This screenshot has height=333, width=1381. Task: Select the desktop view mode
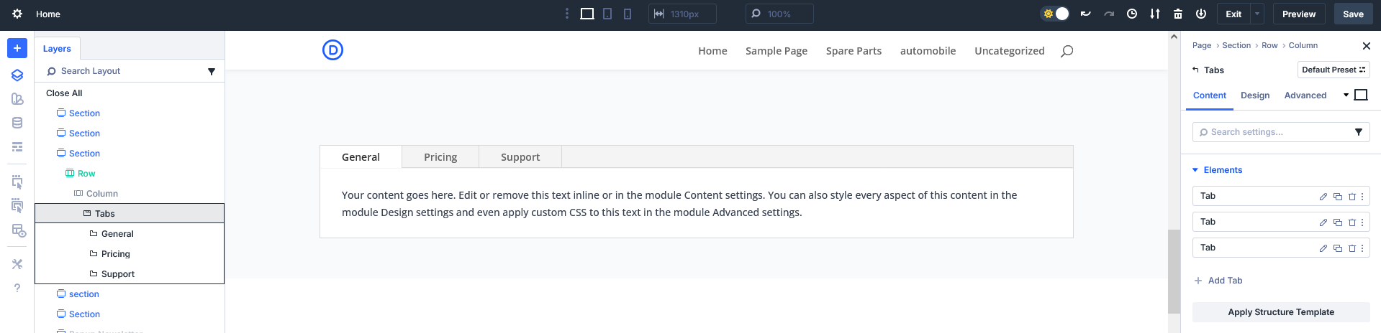587,14
